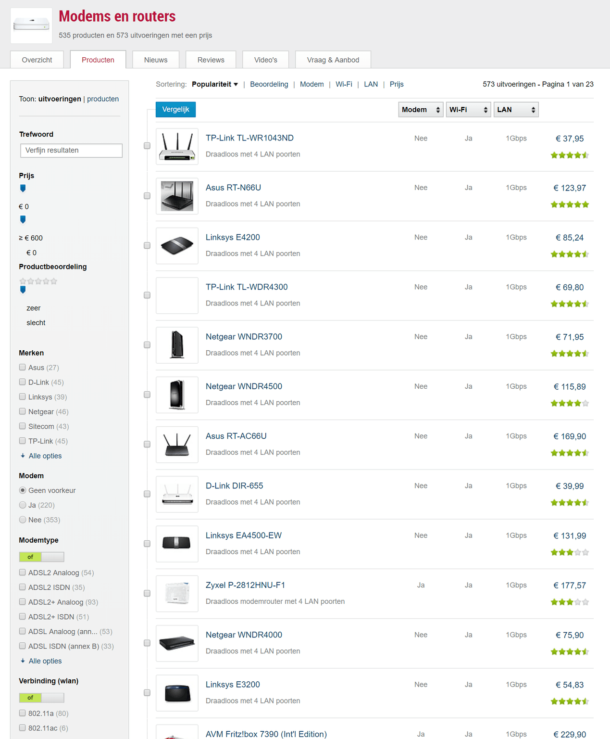Click star rating of Linksys EA4500-EW
The image size is (610, 739).
(570, 552)
